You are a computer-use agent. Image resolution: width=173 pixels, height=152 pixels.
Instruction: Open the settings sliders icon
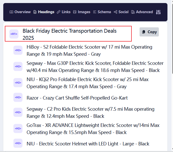(158, 12)
